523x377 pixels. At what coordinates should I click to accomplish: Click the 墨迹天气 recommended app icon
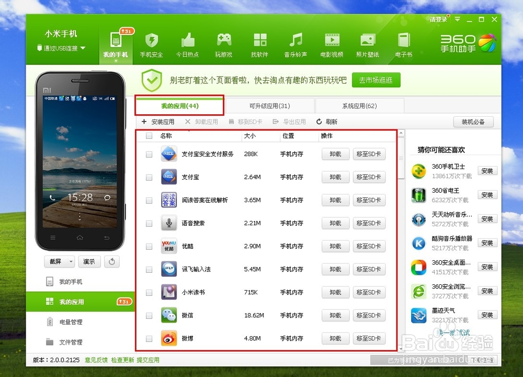point(418,316)
